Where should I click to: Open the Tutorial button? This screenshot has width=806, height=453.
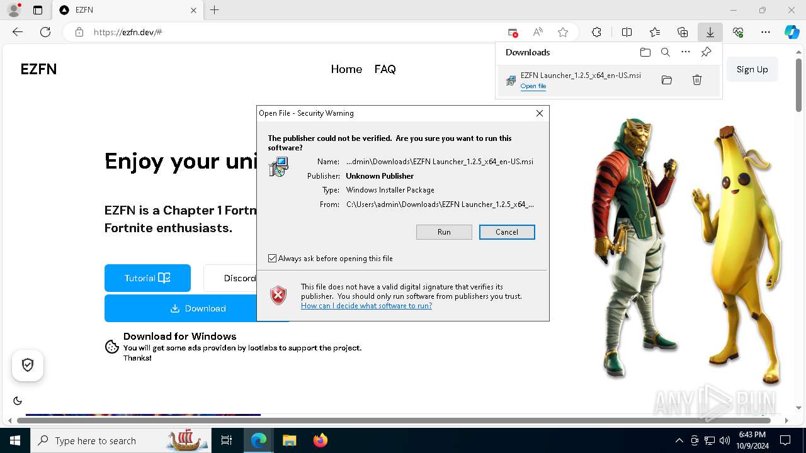coord(147,278)
